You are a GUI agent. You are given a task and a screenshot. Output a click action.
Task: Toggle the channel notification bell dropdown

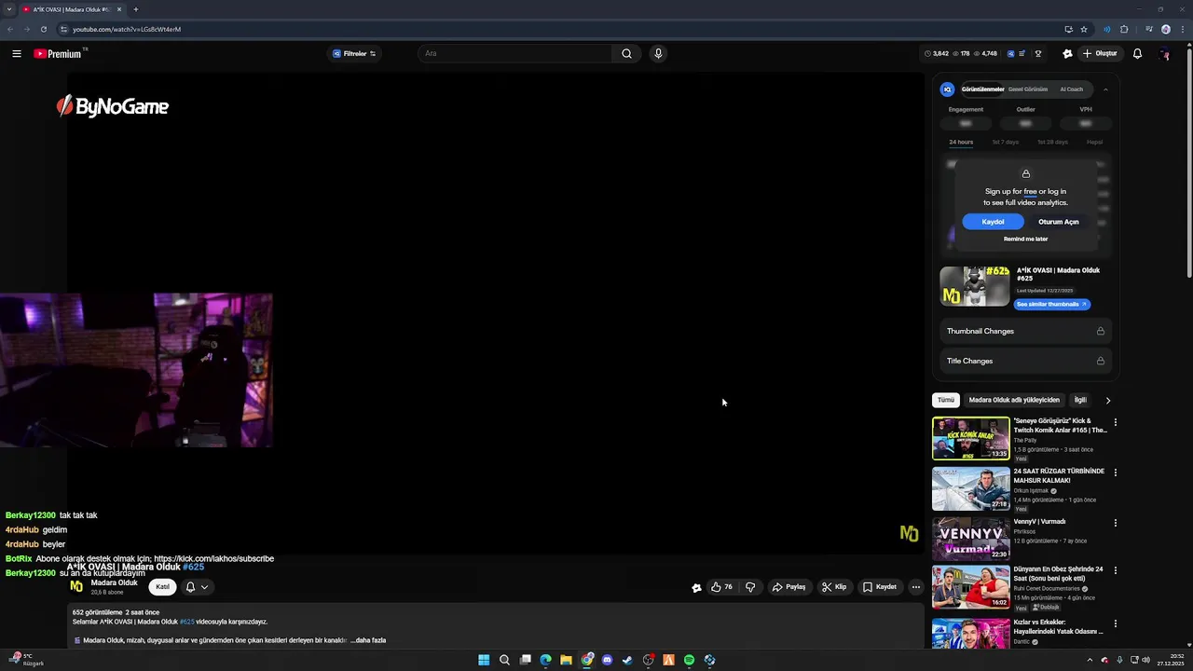click(197, 587)
